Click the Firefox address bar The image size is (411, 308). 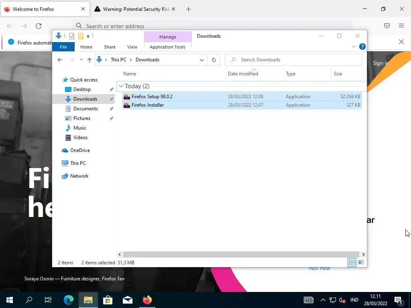pyautogui.click(x=214, y=26)
